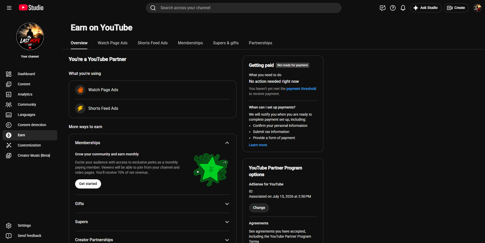The width and height of the screenshot is (485, 243).
Task: Click the Earn dollar icon
Action: click(x=9, y=135)
